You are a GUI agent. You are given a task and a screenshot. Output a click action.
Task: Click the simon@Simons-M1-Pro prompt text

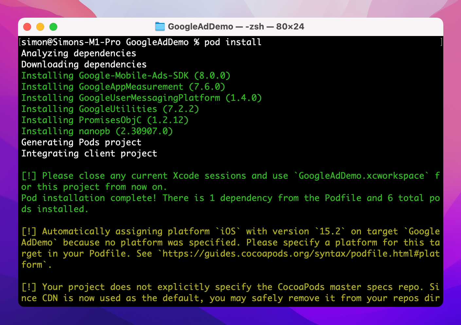[x=71, y=42]
